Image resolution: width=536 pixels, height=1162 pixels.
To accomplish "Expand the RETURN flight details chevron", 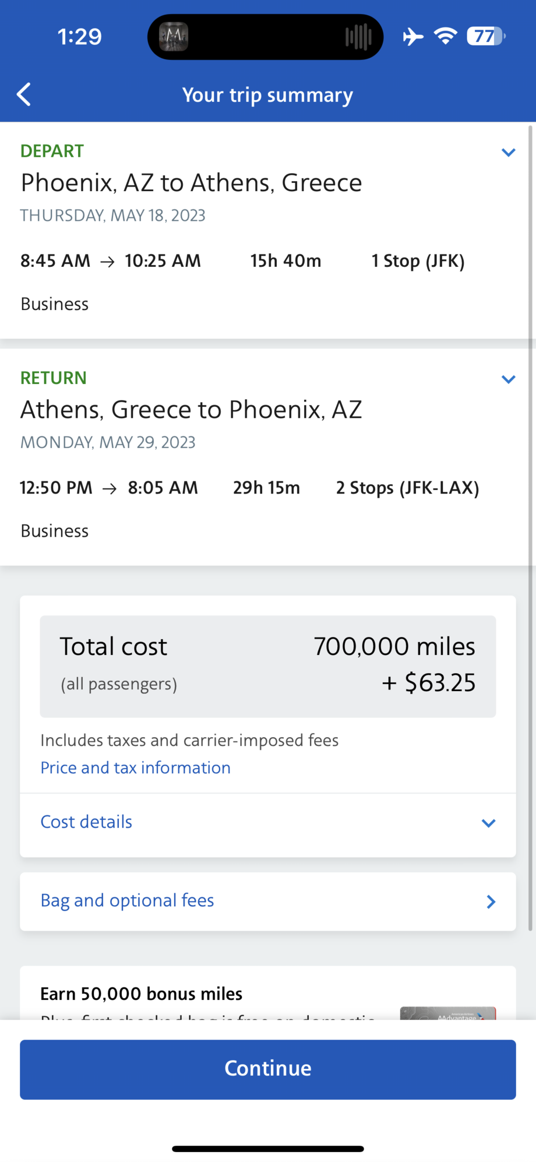I will pos(508,379).
